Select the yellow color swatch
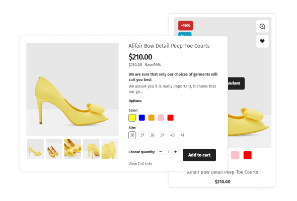297x201 pixels. [132, 118]
